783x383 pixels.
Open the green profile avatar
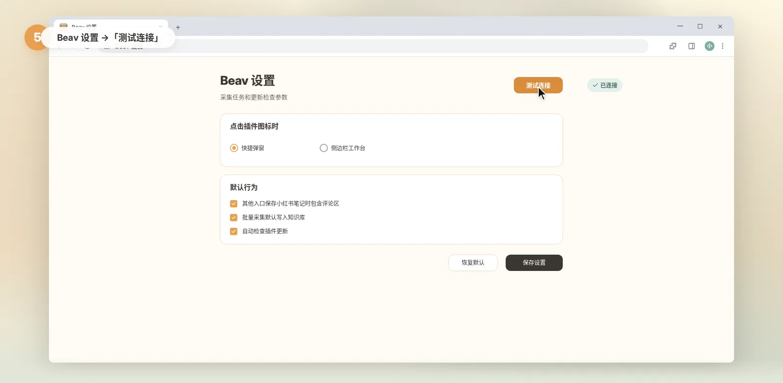pyautogui.click(x=709, y=46)
